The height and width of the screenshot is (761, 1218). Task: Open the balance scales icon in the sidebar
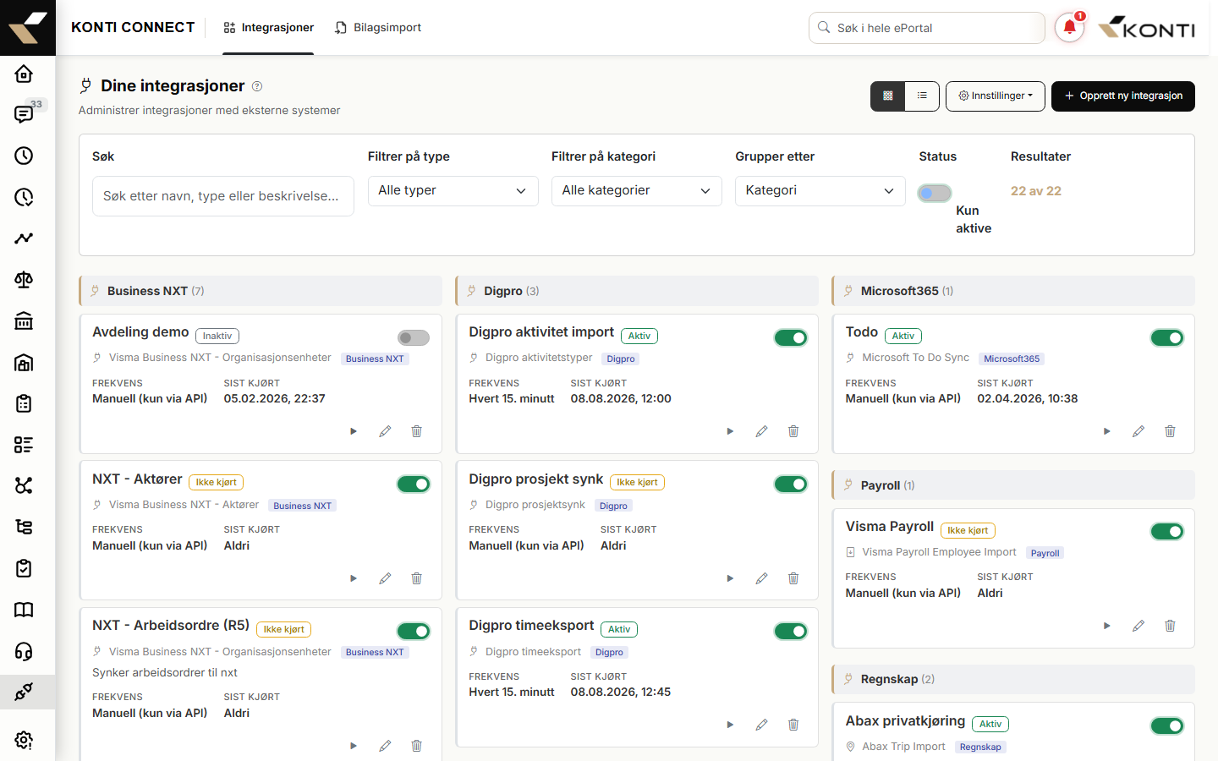pos(24,280)
